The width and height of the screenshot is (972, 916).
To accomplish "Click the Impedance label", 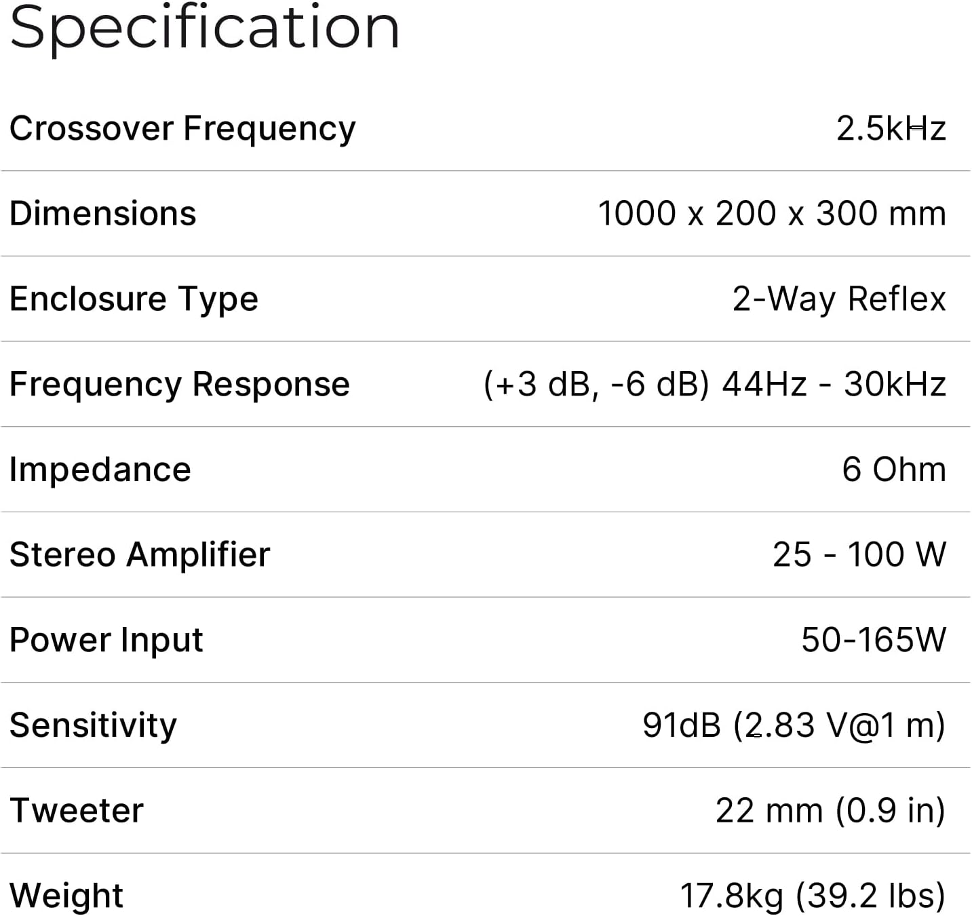I will pos(100,470).
